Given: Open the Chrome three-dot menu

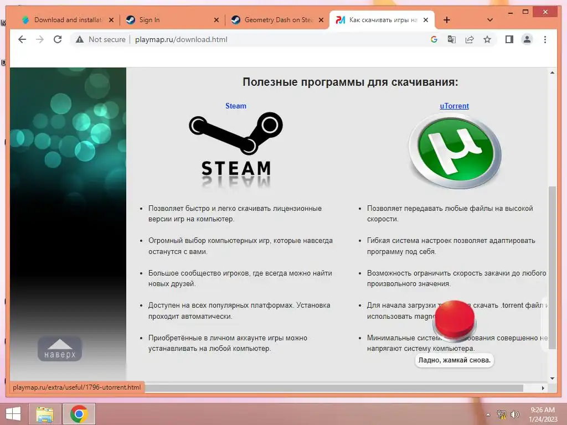Looking at the screenshot, I should coord(545,39).
